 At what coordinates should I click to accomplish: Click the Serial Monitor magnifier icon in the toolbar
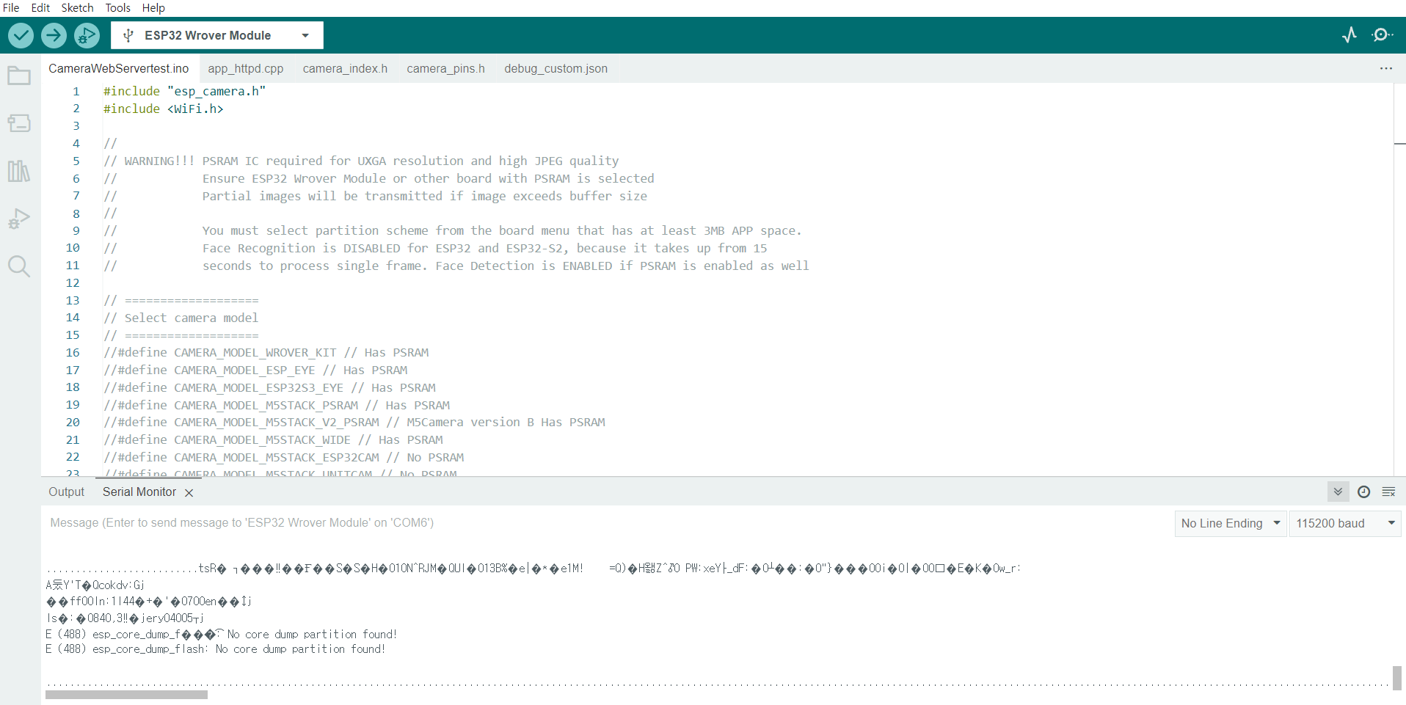[1382, 35]
